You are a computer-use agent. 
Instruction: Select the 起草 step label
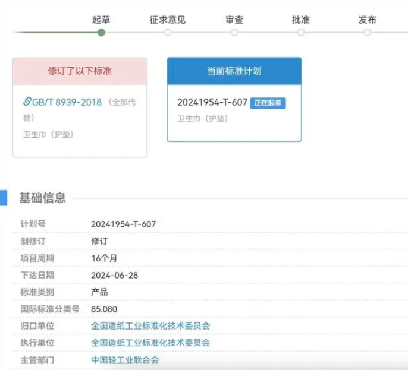tap(101, 19)
